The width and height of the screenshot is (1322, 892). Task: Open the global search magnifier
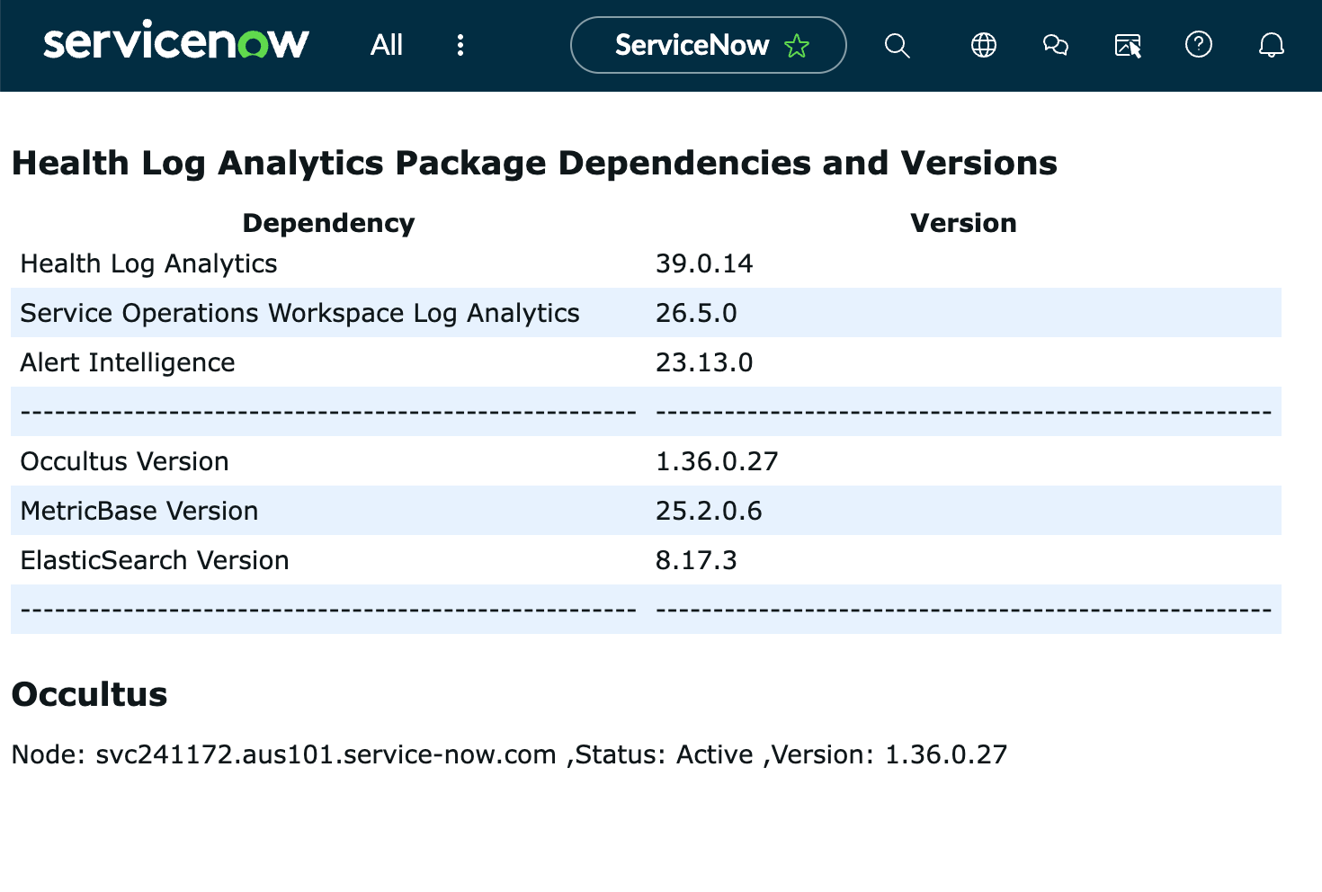click(x=898, y=45)
